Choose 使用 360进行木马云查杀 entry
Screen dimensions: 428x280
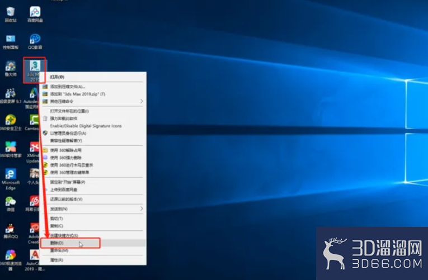tap(93, 165)
